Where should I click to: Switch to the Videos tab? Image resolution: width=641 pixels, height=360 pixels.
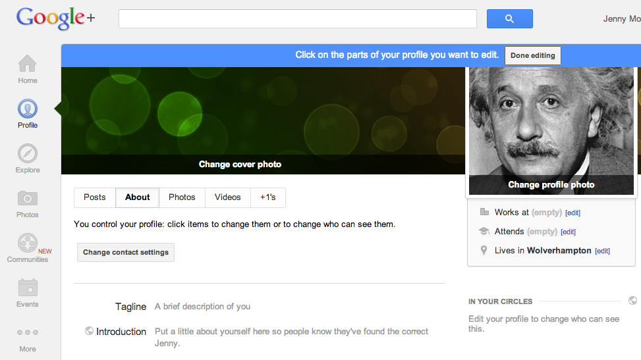pyautogui.click(x=227, y=197)
